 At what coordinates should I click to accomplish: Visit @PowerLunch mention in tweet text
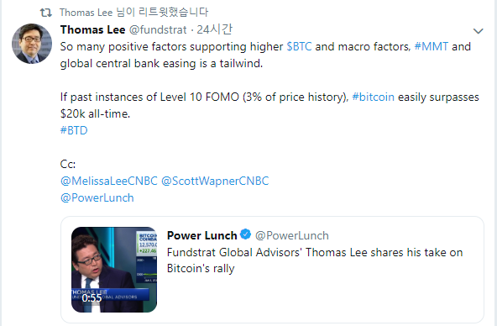[97, 197]
